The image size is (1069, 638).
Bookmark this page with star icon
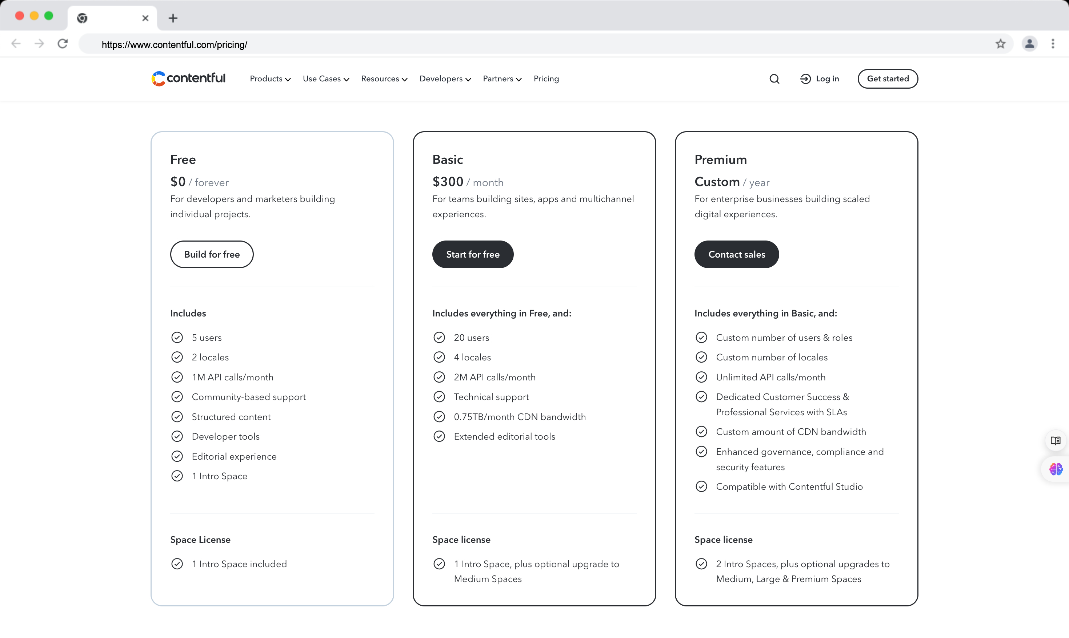1000,44
